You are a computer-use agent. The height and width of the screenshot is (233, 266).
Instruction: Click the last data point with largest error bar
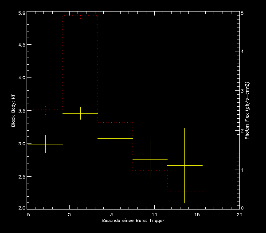[184, 165]
